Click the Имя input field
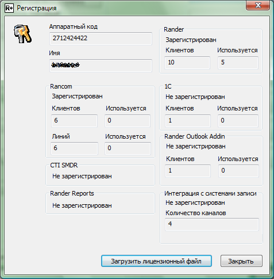This screenshot has height=279, width=274. click(101, 66)
